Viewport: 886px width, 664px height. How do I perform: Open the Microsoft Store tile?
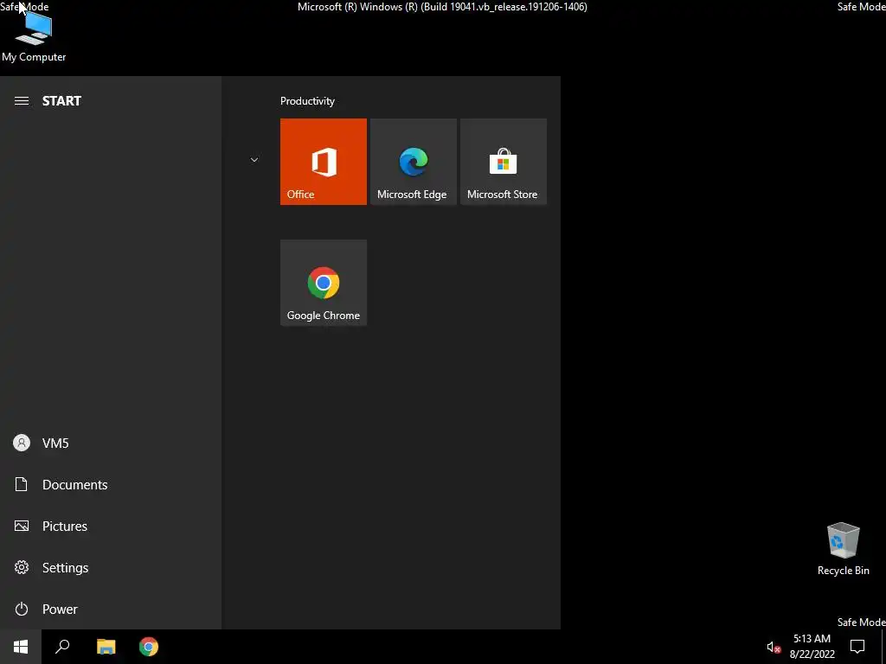click(x=504, y=162)
